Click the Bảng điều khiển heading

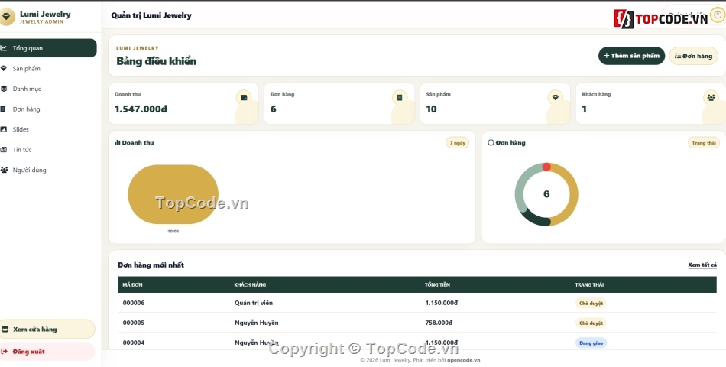point(157,61)
